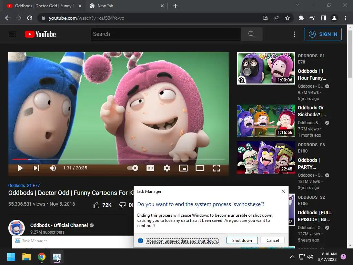Switch to theater mode

point(200,168)
